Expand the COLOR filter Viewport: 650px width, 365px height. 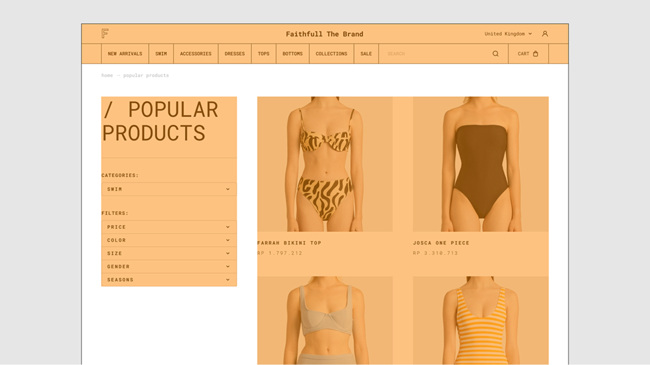[x=169, y=240]
